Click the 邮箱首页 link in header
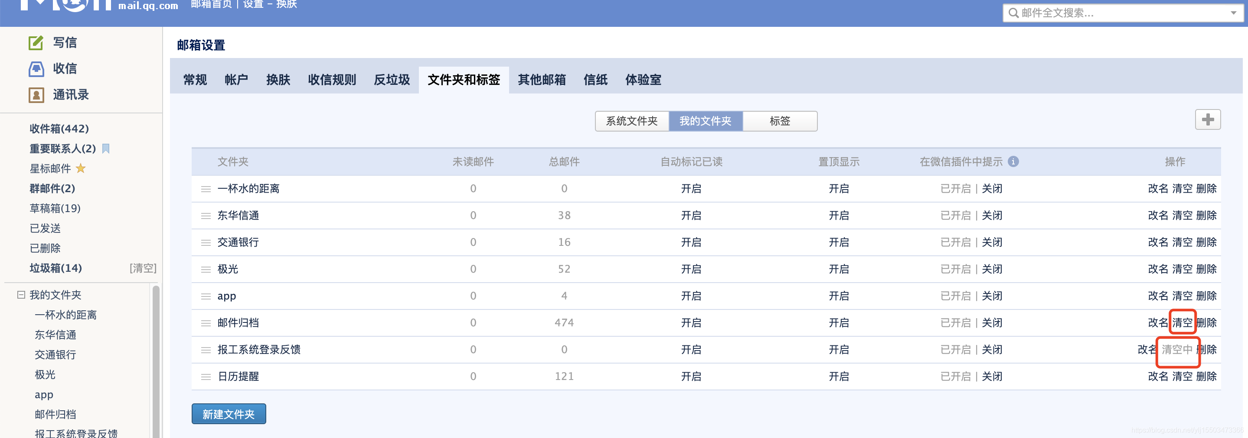This screenshot has height=438, width=1248. coord(211,4)
